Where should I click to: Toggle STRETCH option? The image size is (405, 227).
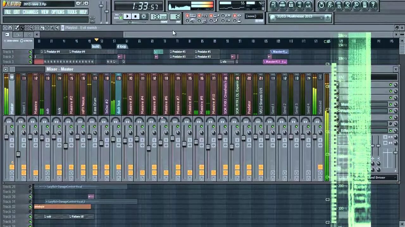27,41
